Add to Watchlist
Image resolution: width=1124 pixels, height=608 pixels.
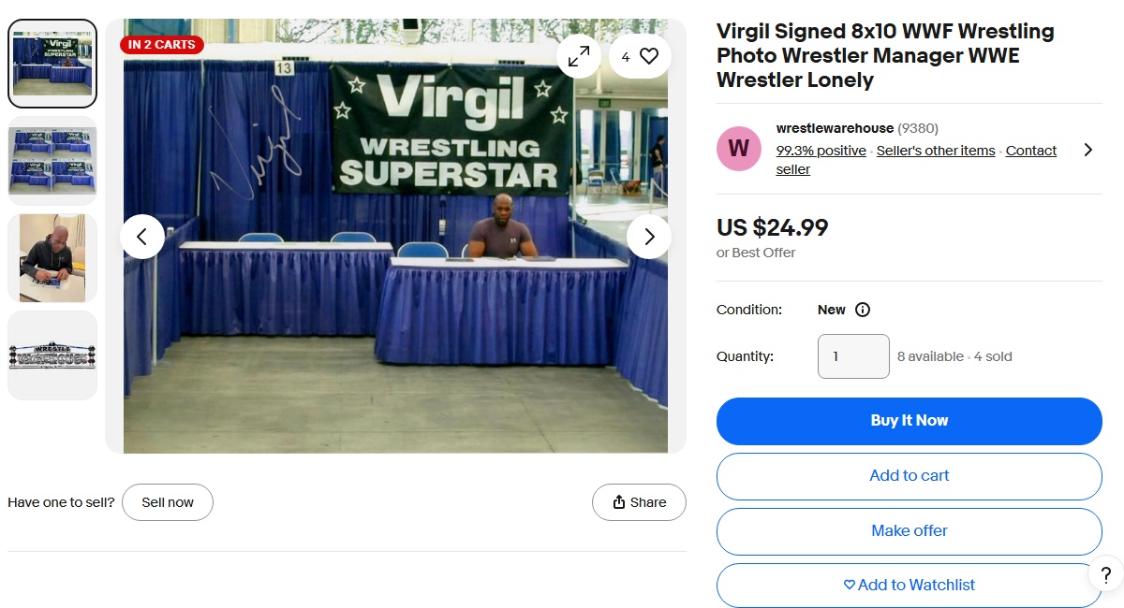(910, 586)
